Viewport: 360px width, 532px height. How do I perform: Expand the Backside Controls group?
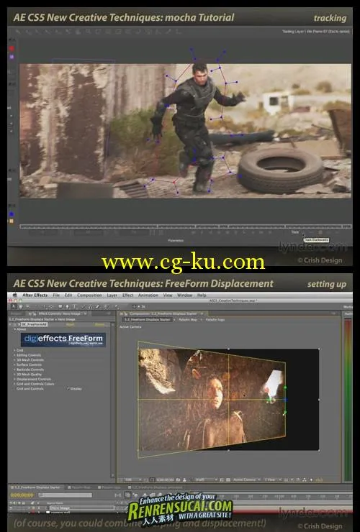click(x=14, y=370)
